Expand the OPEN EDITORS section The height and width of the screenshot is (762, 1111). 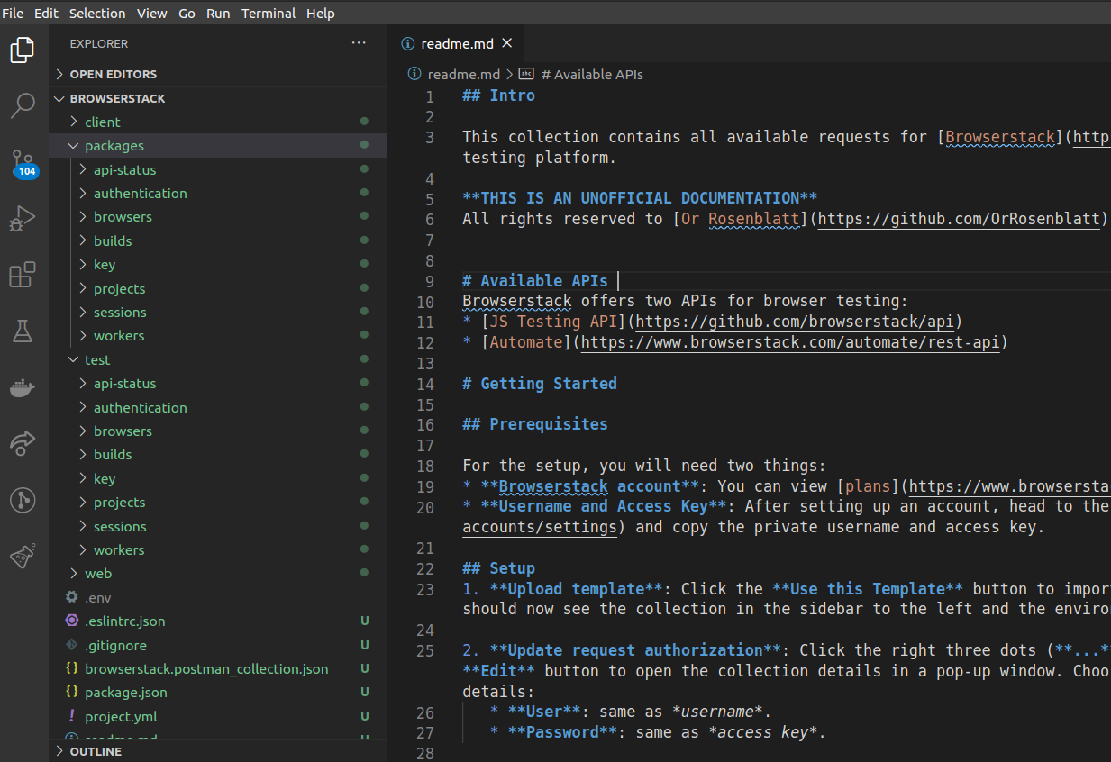(x=113, y=74)
